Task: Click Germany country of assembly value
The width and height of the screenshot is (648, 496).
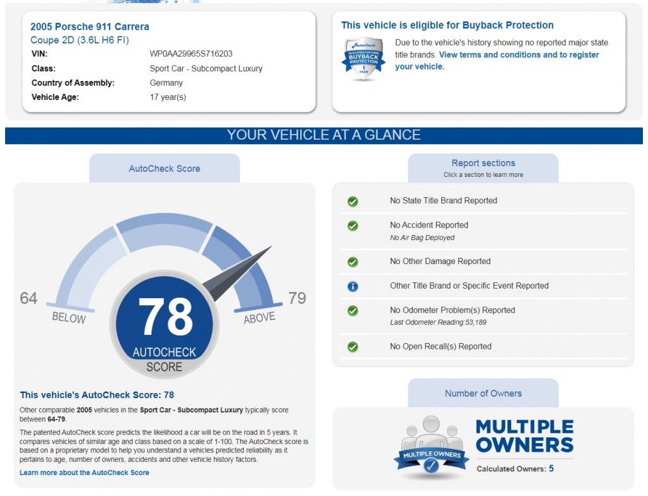Action: click(166, 83)
